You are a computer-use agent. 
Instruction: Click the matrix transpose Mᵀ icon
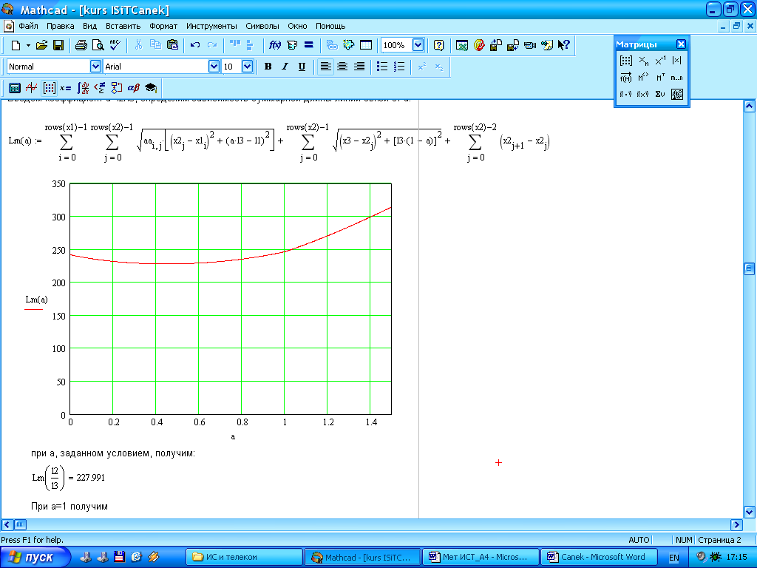(660, 78)
